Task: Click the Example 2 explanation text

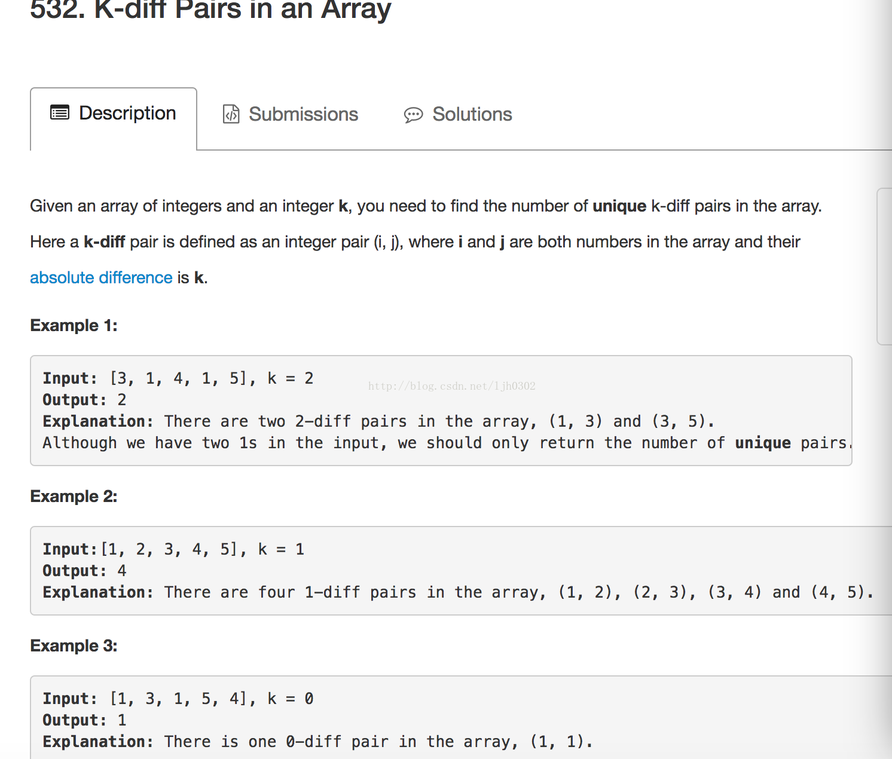Action: point(458,592)
